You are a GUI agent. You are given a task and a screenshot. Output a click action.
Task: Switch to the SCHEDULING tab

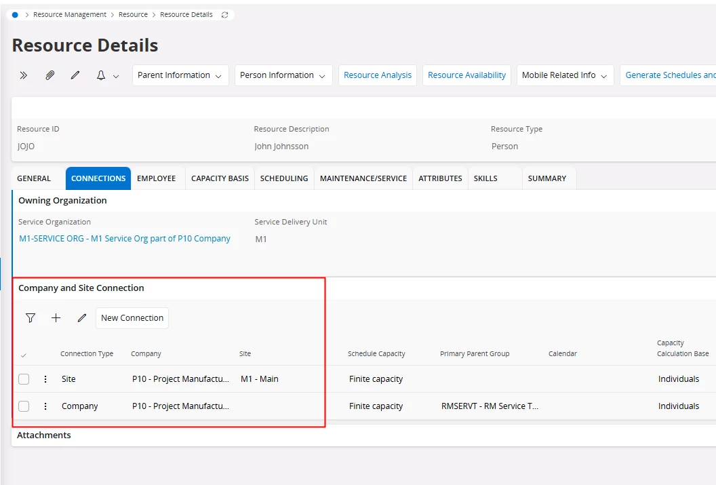[284, 178]
